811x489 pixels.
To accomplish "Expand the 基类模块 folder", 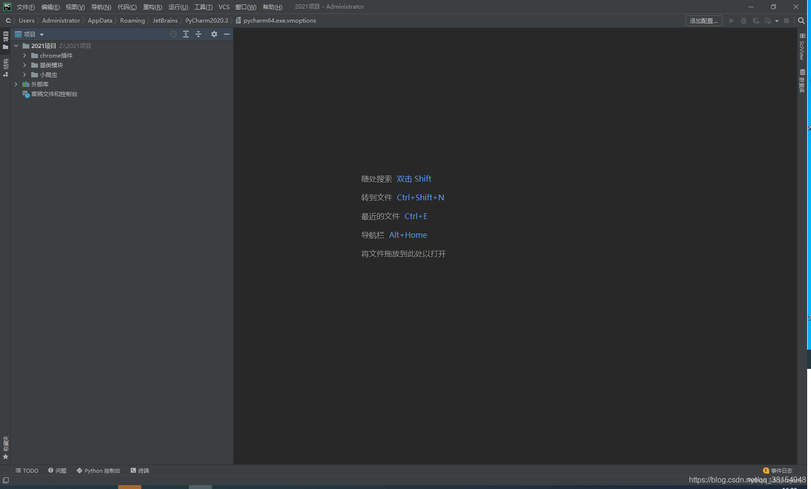I will pyautogui.click(x=25, y=65).
